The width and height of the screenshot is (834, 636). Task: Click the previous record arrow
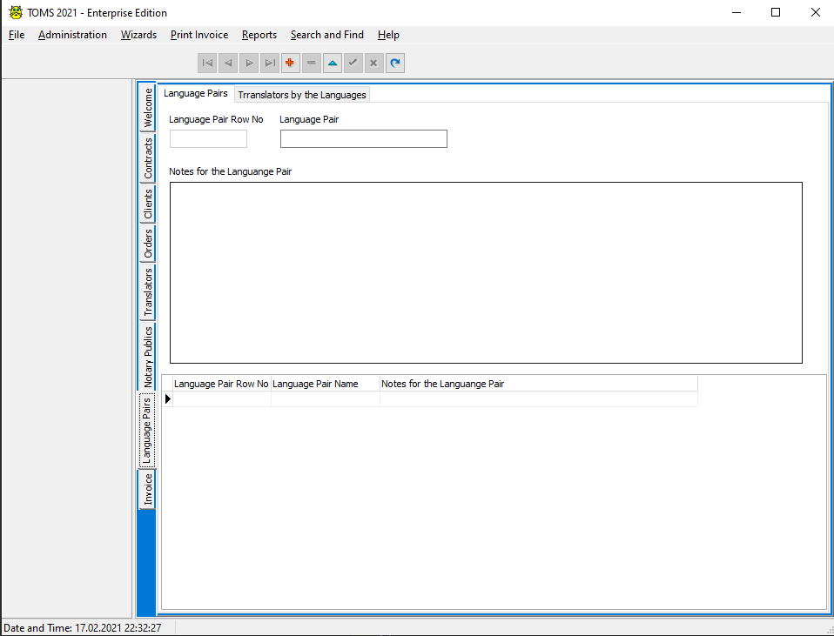click(228, 63)
